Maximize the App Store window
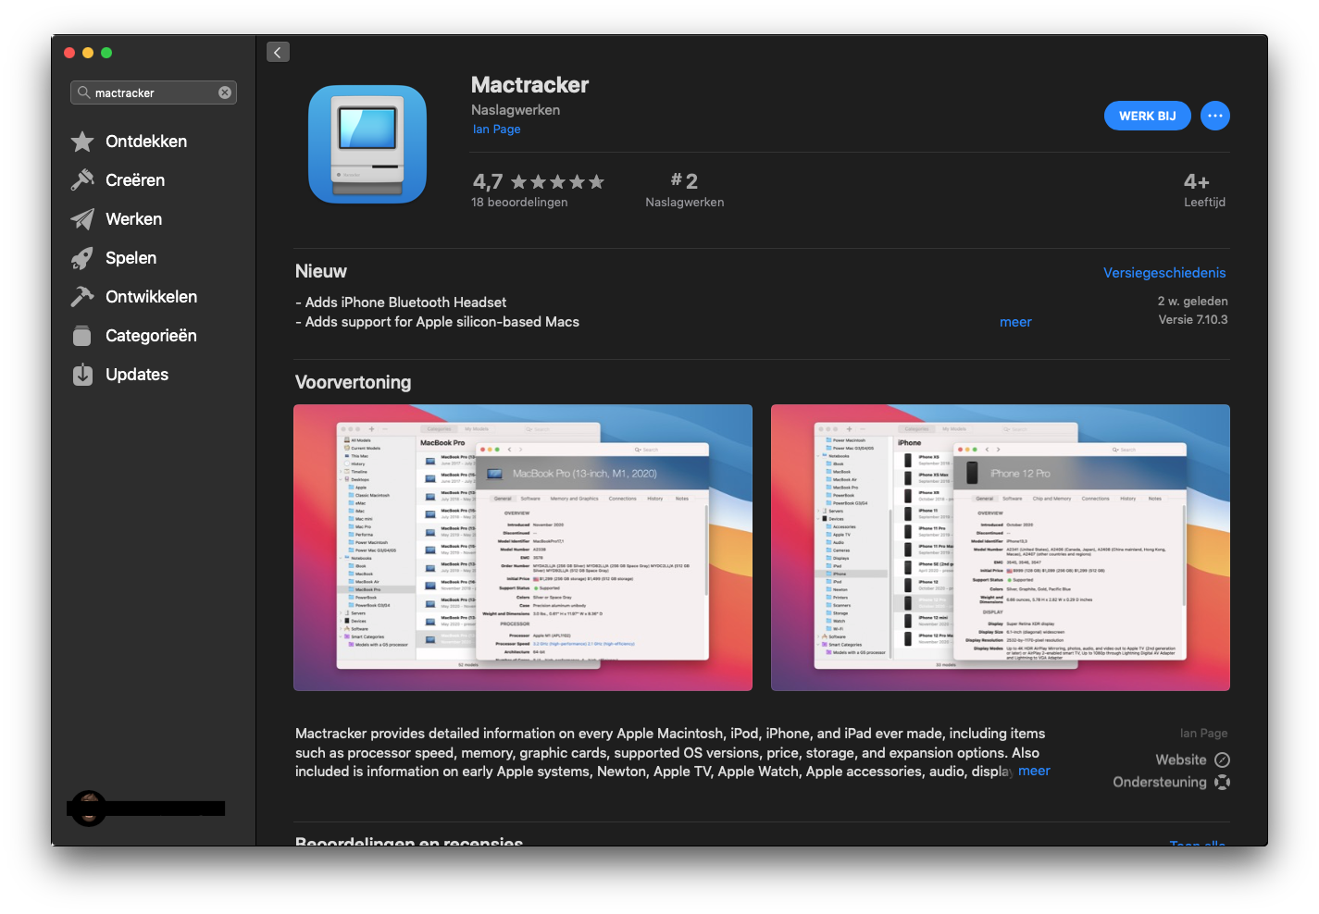1319x914 pixels. [106, 53]
